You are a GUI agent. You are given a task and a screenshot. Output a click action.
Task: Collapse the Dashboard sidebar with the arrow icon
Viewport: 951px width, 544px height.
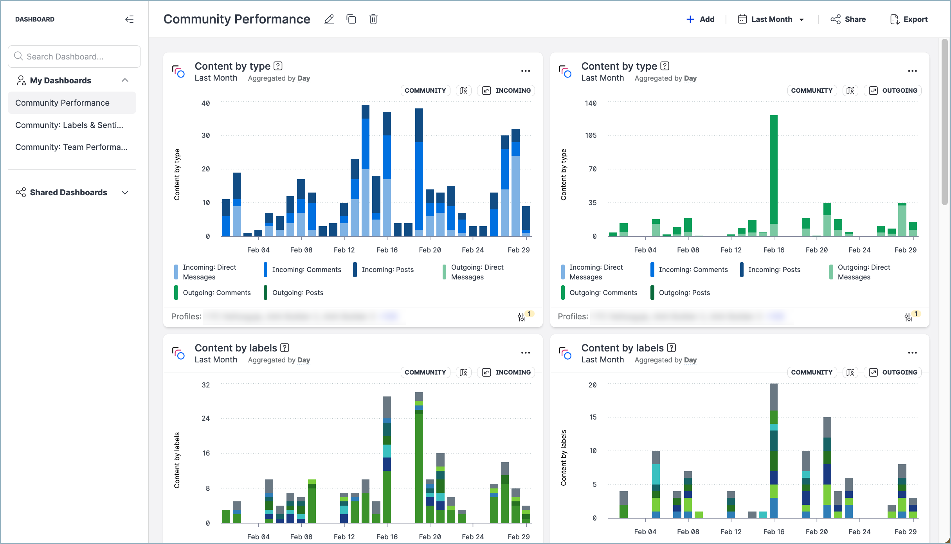pos(130,19)
